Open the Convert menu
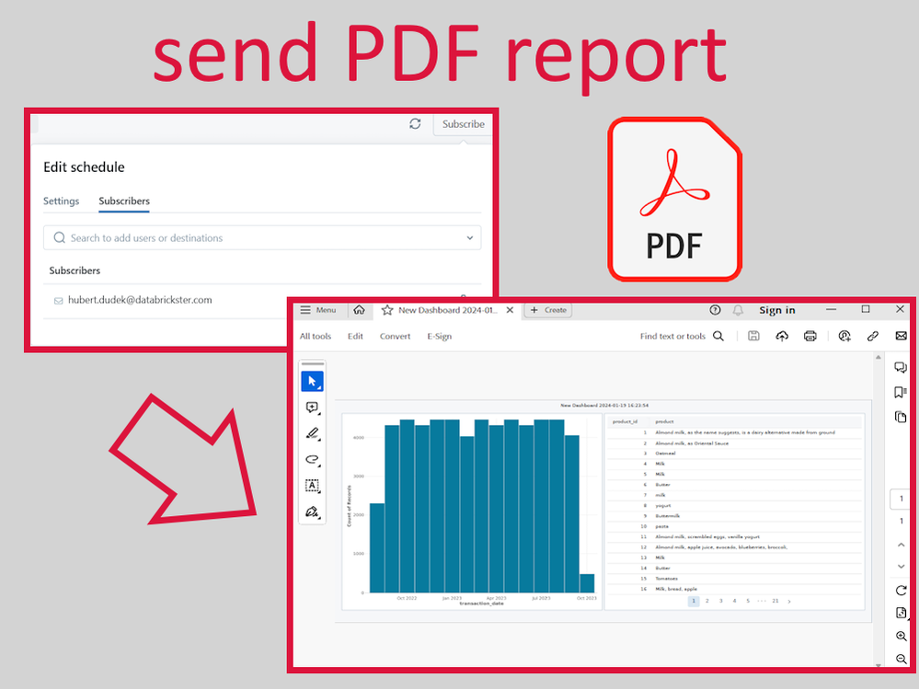Image resolution: width=919 pixels, height=689 pixels. coord(395,337)
